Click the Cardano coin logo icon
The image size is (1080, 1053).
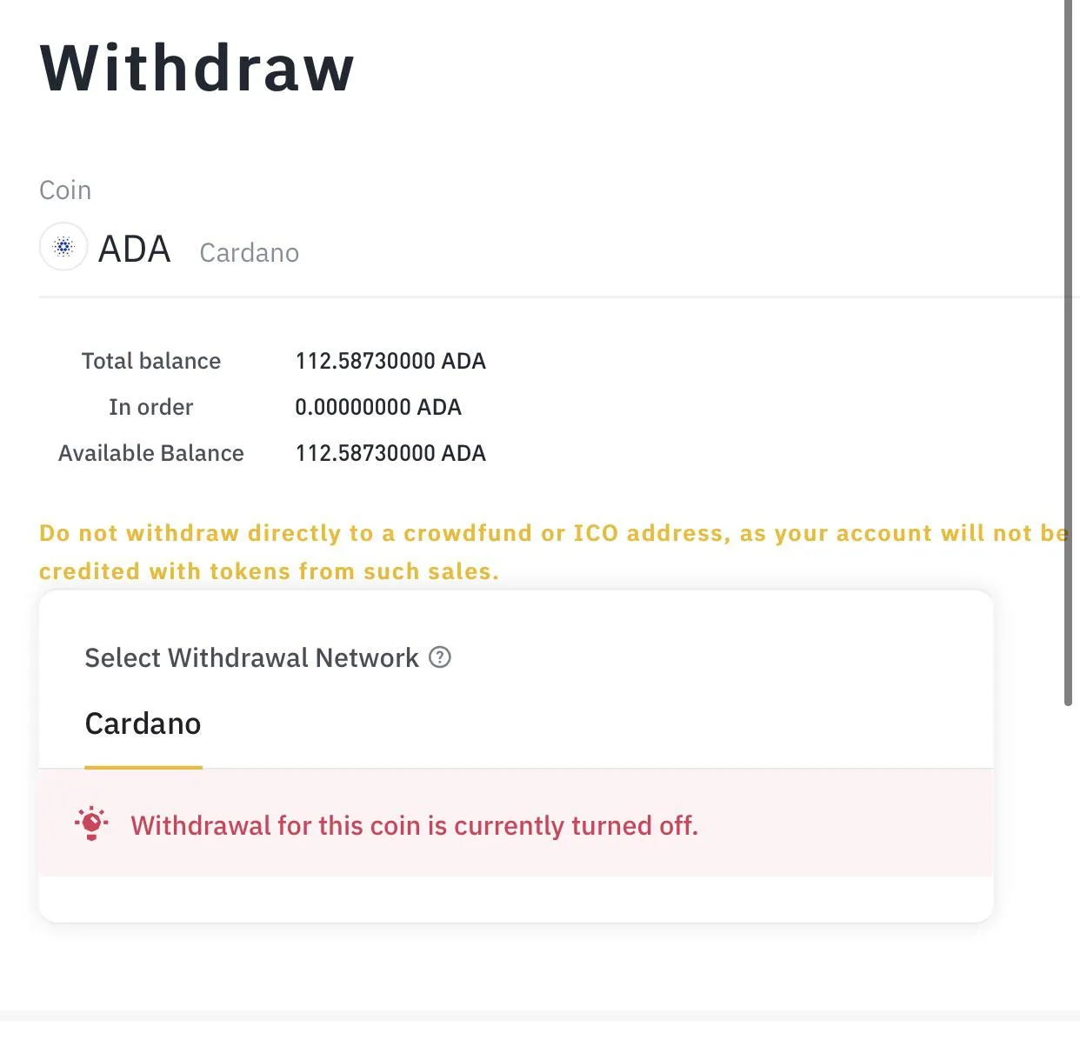pos(63,247)
